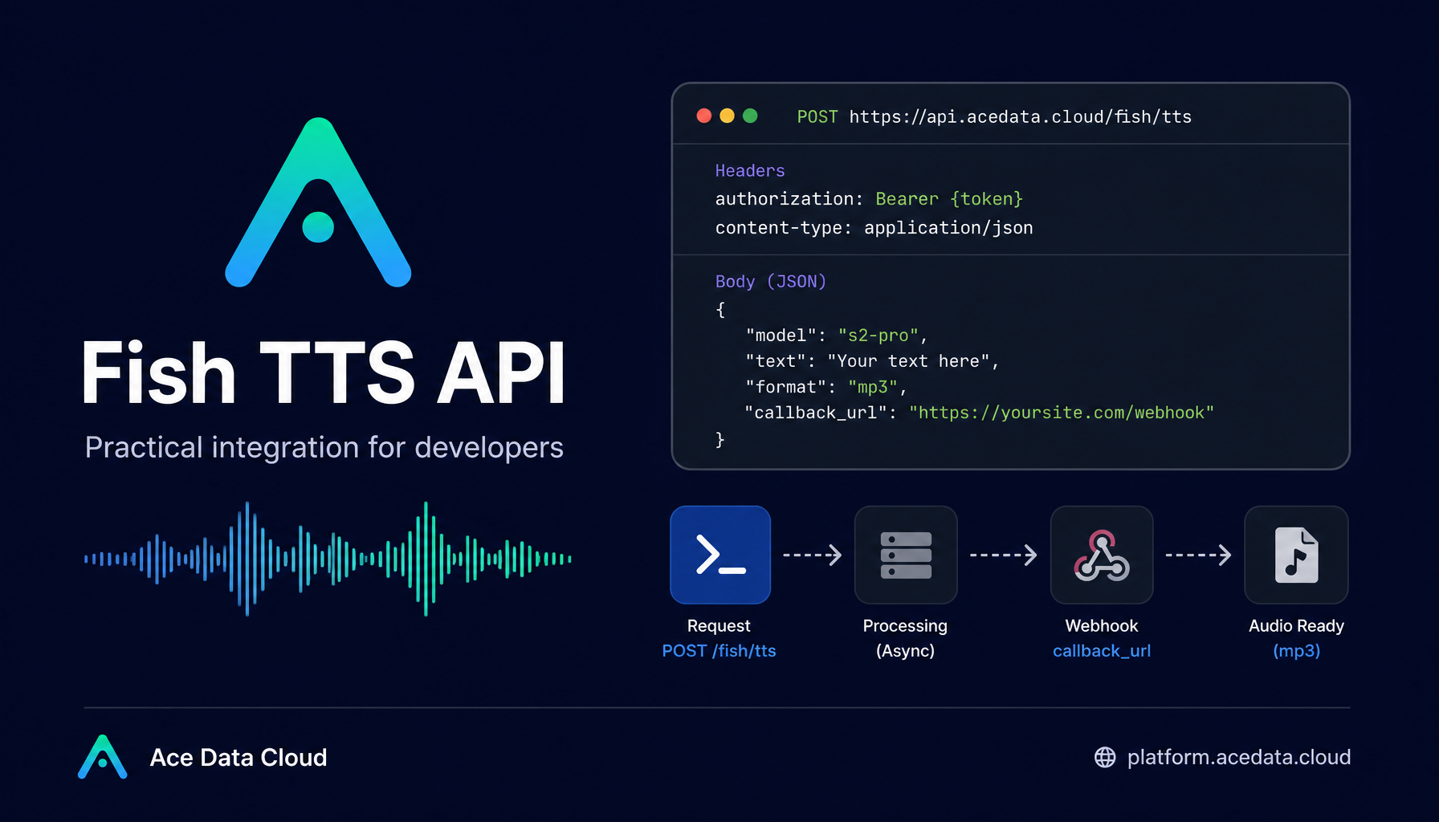This screenshot has height=822, width=1439.
Task: Click the arrow between Processing and Webhook
Action: pos(1004,555)
